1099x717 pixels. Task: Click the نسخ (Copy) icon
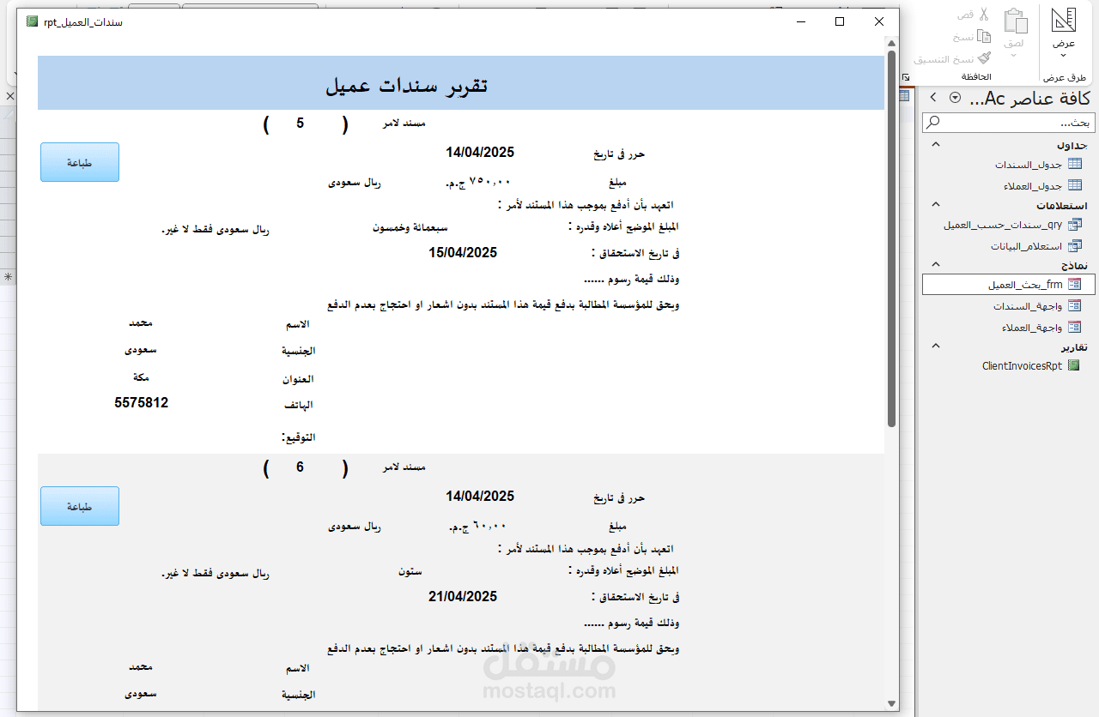984,37
